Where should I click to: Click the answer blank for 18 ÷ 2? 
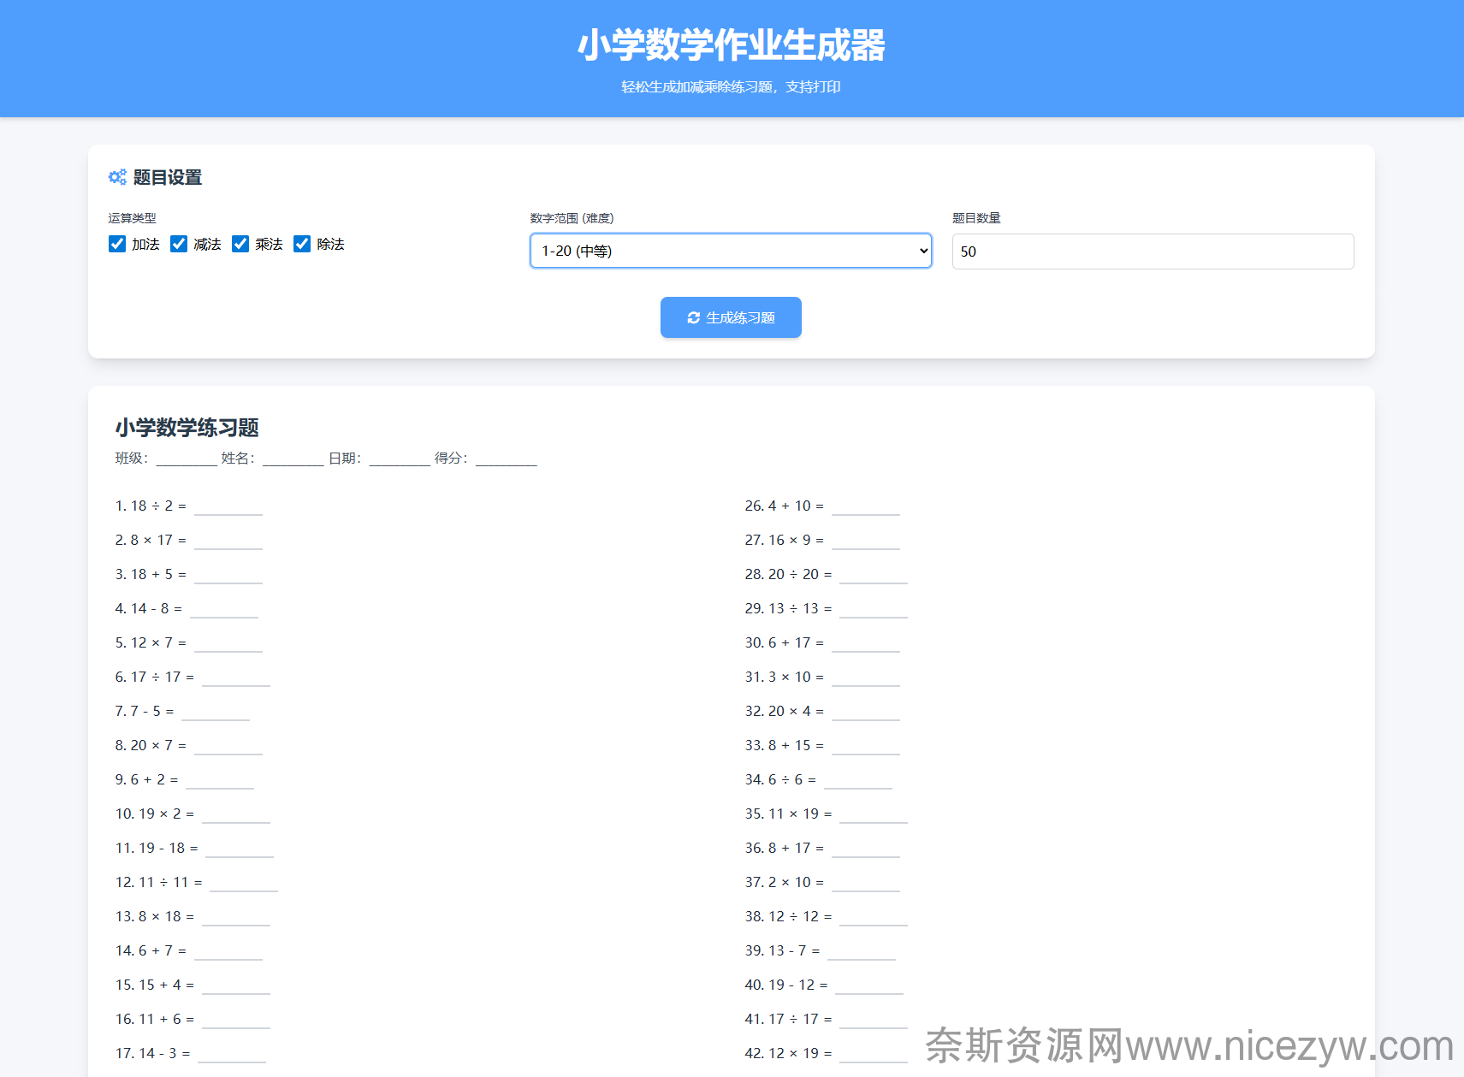click(x=228, y=507)
